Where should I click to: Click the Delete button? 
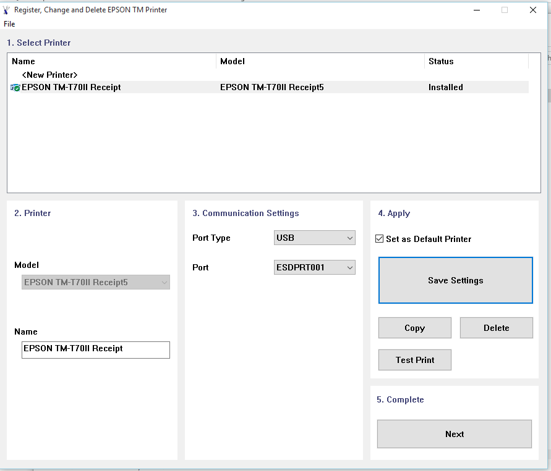coord(496,328)
